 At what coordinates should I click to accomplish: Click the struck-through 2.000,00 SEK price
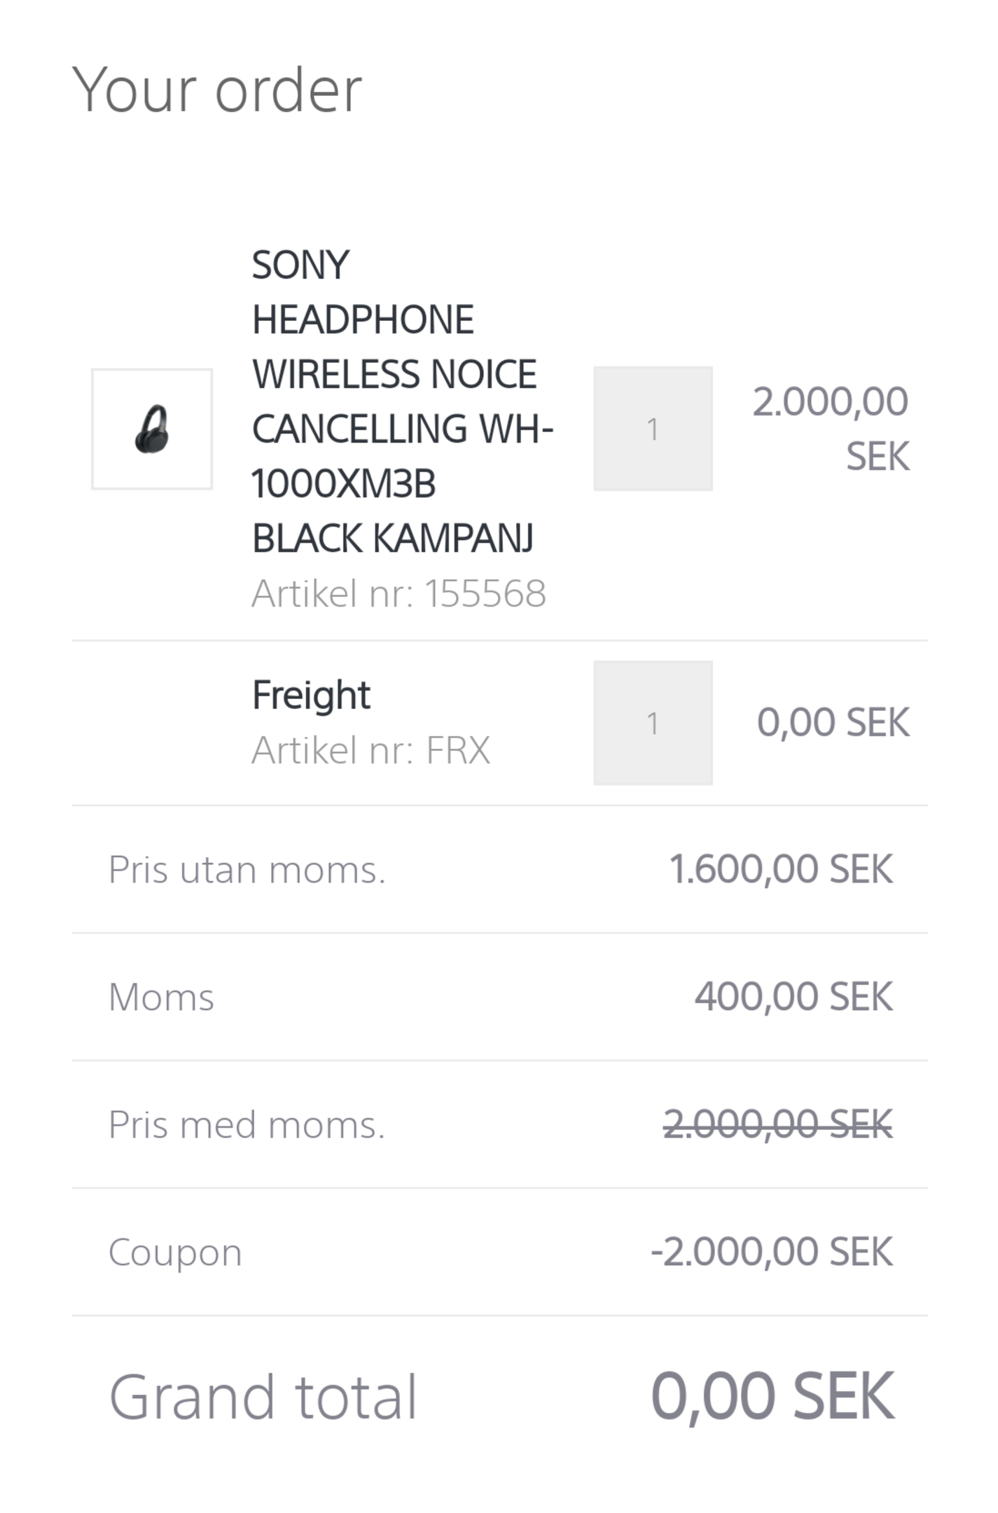(778, 1124)
